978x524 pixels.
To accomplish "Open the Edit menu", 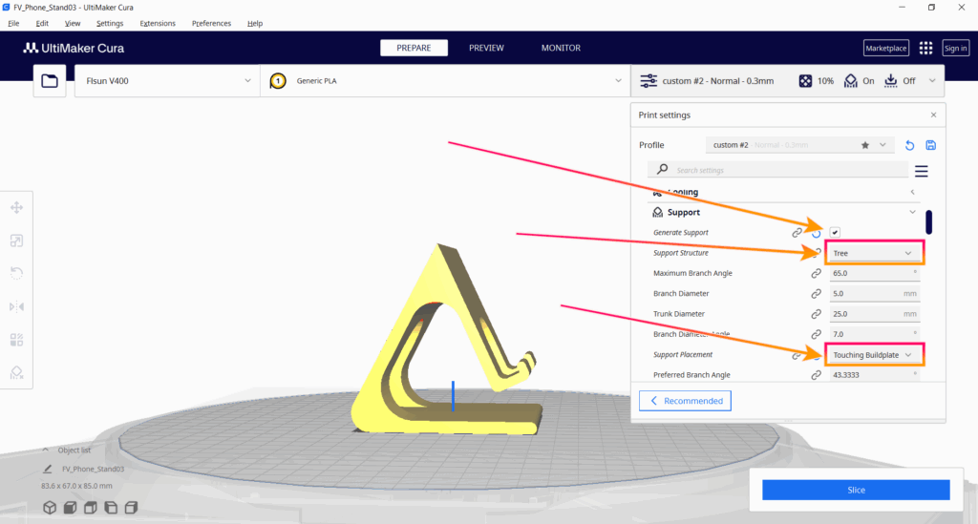I will tap(42, 24).
